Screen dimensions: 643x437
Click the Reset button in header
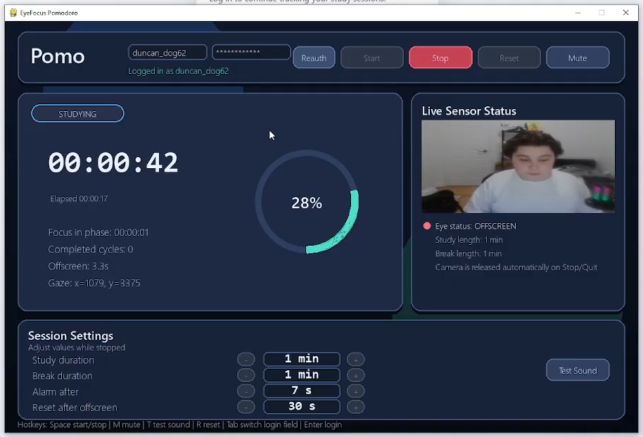tap(509, 58)
